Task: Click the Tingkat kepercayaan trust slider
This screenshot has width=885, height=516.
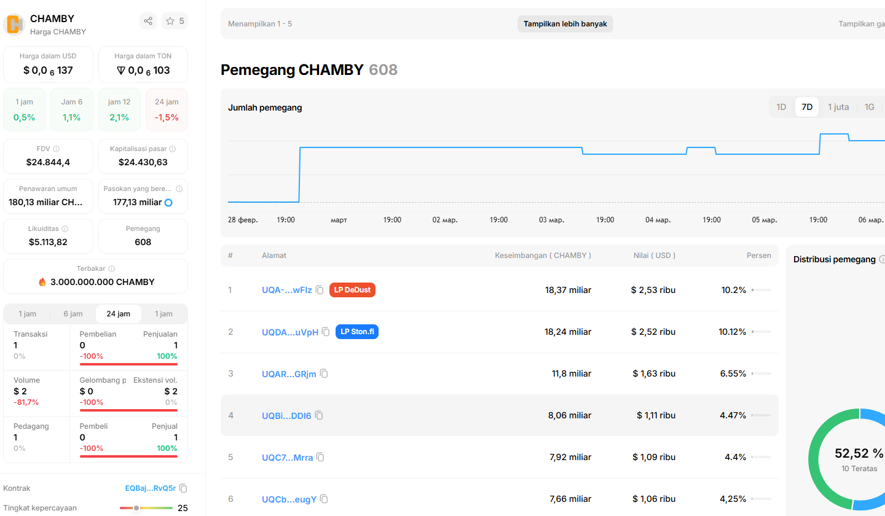Action: 146,508
